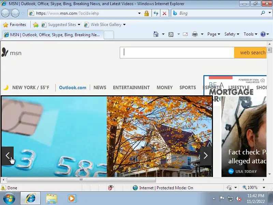This screenshot has width=273, height=205.
Task: Open the Windows Start button
Action: point(9,199)
